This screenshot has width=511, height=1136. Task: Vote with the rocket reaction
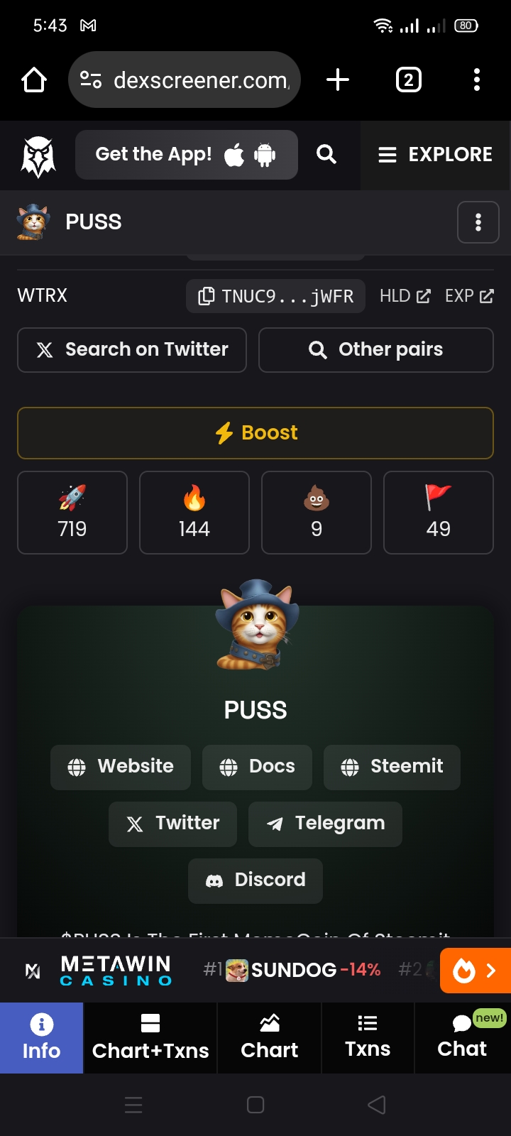[72, 513]
